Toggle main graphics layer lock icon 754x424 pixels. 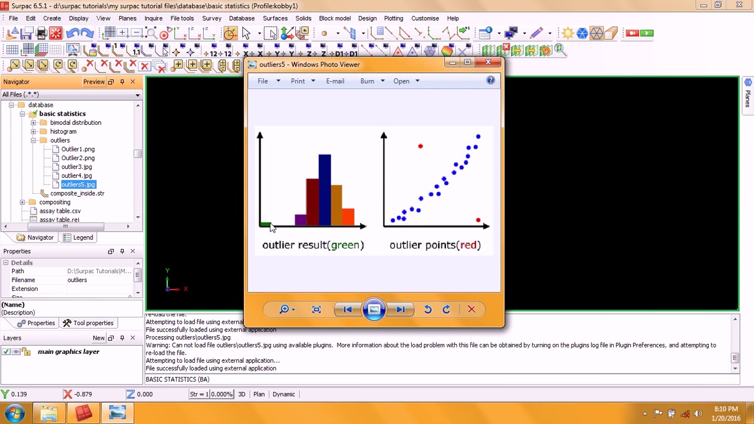click(26, 352)
